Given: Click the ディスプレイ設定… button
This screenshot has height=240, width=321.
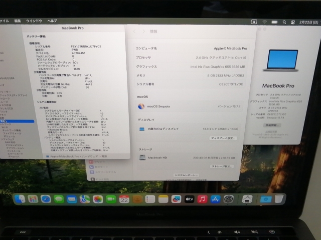Looking at the screenshot, I should tap(223, 138).
